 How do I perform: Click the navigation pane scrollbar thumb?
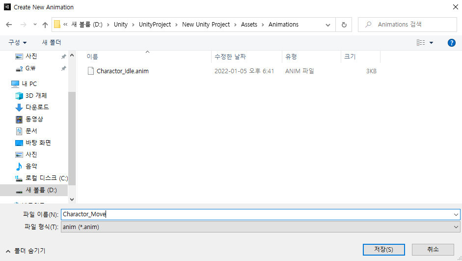click(x=72, y=139)
